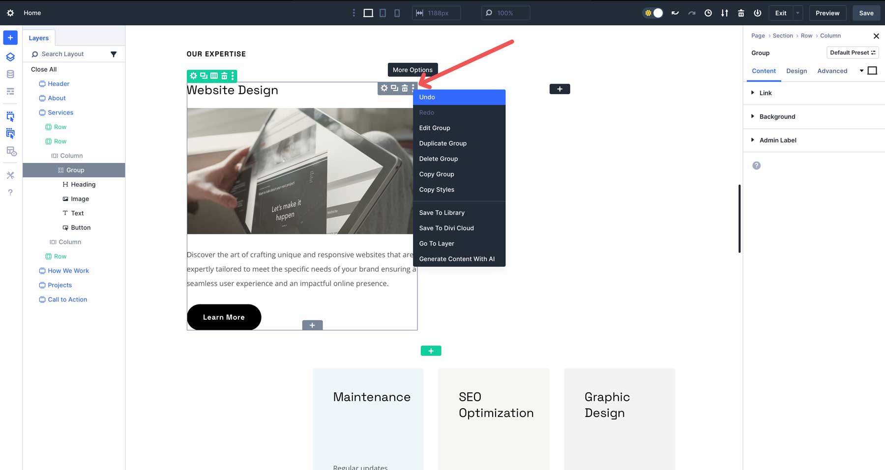Open the group's settings gear on the green toolbar
The height and width of the screenshot is (470, 885).
pyautogui.click(x=193, y=76)
